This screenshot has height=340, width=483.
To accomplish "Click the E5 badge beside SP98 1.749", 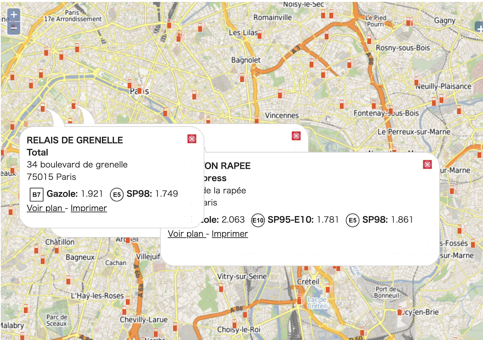I will (x=117, y=194).
